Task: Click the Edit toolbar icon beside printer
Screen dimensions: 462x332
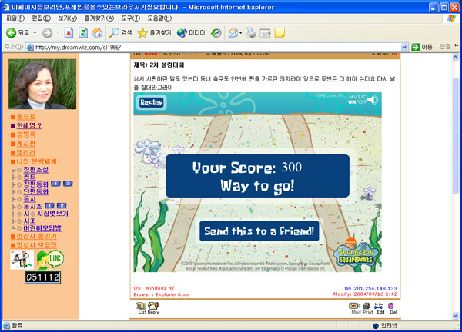Action: click(x=265, y=33)
